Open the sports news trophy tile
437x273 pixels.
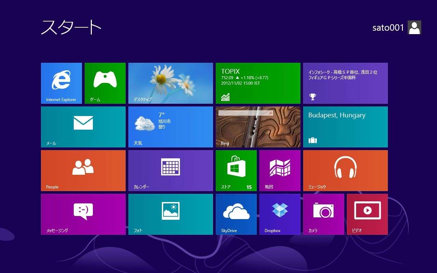tap(346, 83)
